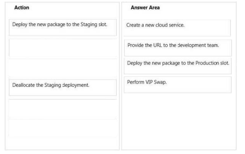Click the blank space below 'Perform VIP Swap'
Screen dimensions: 245x154
pyautogui.click(x=179, y=121)
